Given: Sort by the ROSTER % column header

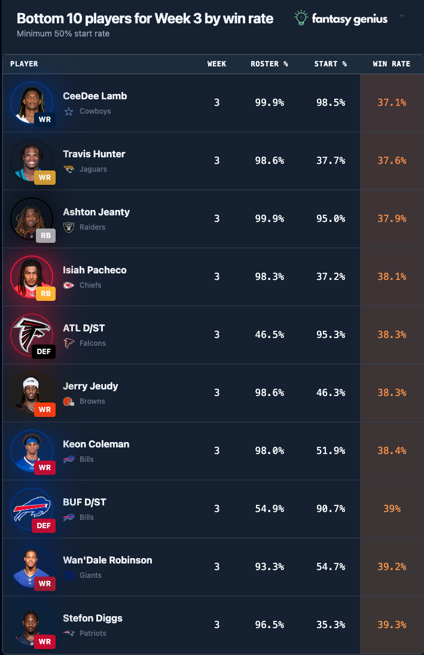Looking at the screenshot, I should pyautogui.click(x=270, y=64).
